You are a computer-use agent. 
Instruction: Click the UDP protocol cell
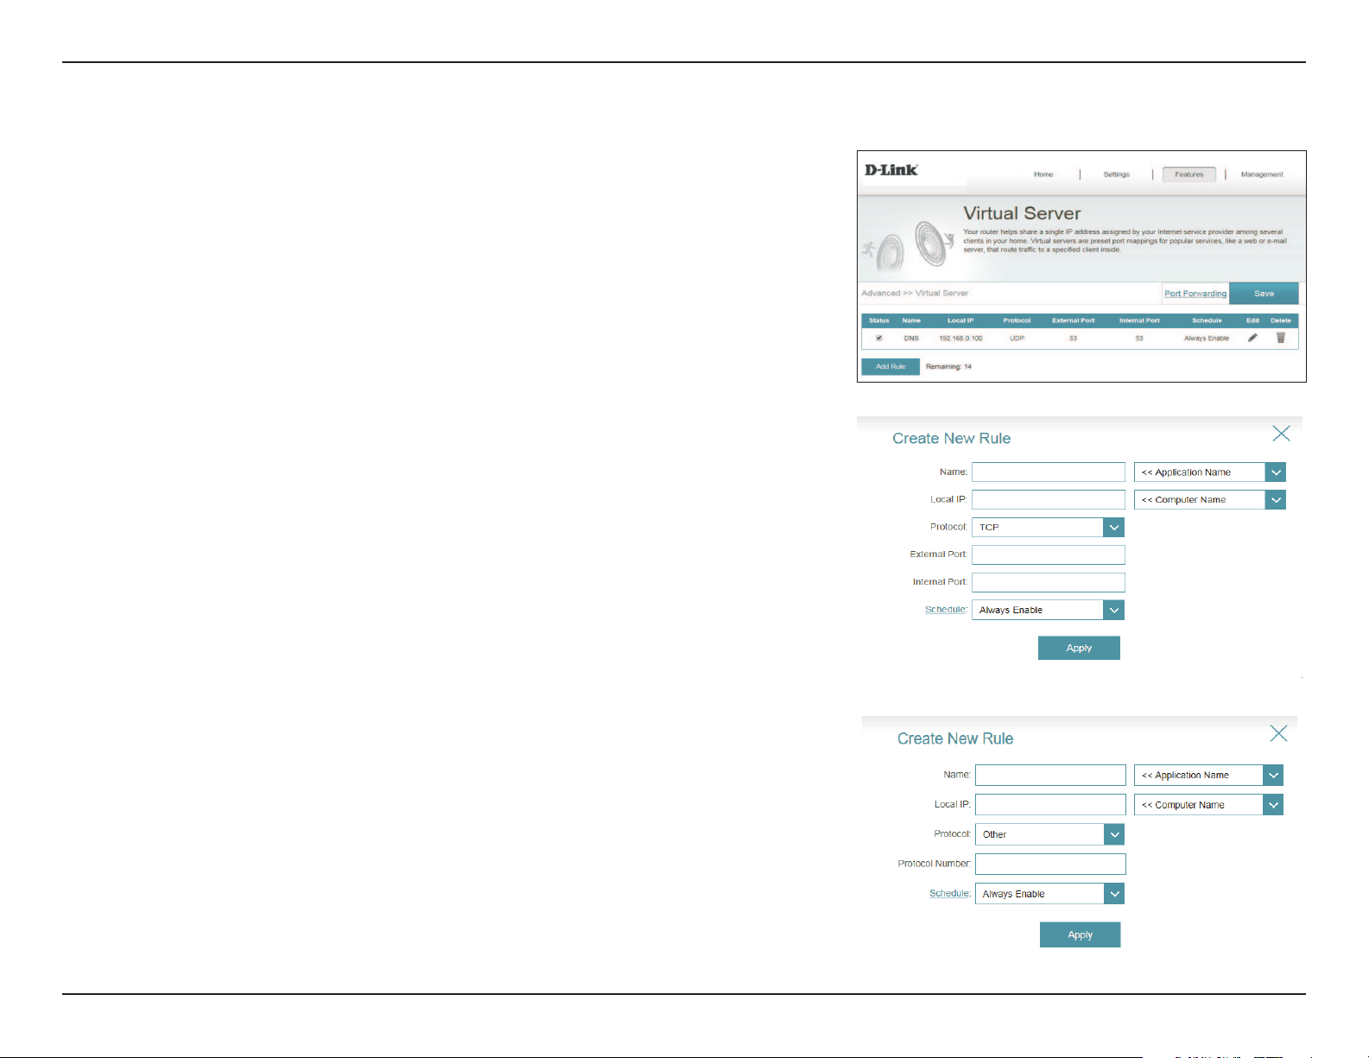pos(1017,339)
